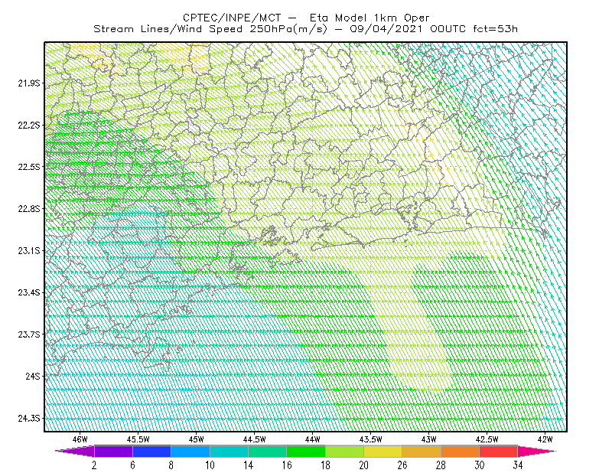This screenshot has width=612, height=473.
Task: Click the Stream Lines/Wind Speed subtitle
Action: [168, 29]
